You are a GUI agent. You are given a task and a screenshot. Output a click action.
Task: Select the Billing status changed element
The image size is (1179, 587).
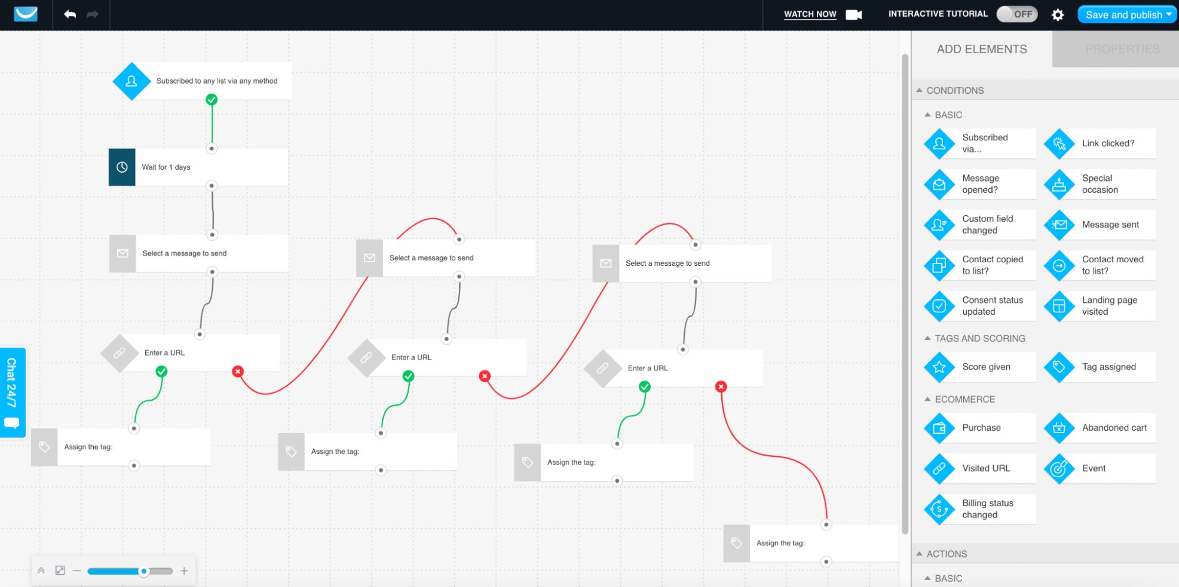pos(980,509)
